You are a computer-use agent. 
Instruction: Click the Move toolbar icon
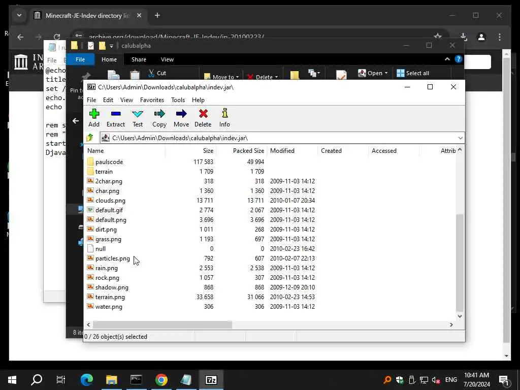(181, 118)
